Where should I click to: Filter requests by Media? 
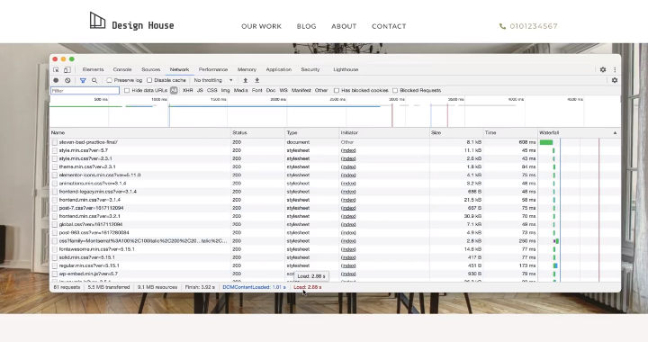(x=241, y=91)
